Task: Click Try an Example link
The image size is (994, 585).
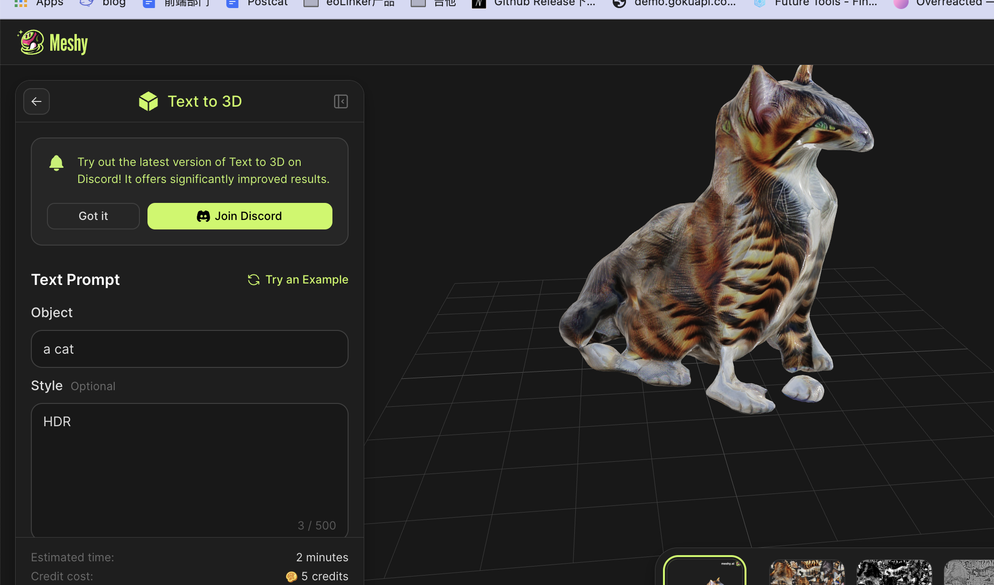Action: [x=307, y=280]
